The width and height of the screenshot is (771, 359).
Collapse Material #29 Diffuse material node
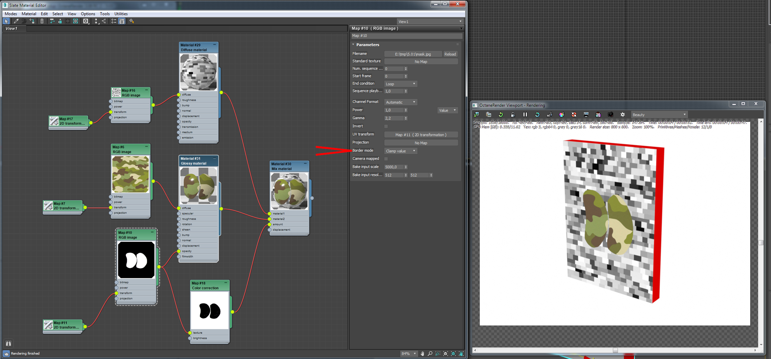pyautogui.click(x=214, y=45)
